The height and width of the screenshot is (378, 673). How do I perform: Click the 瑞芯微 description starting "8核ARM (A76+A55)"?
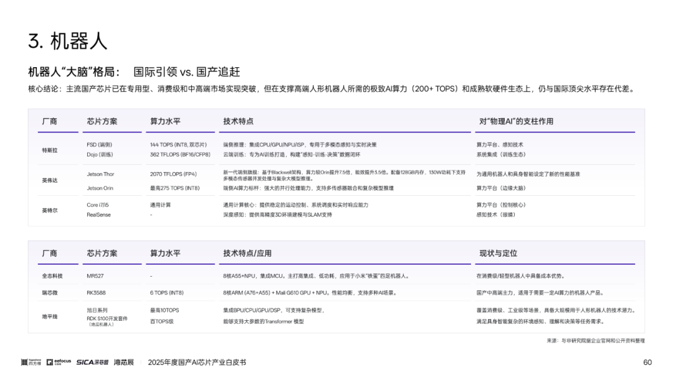coord(310,293)
